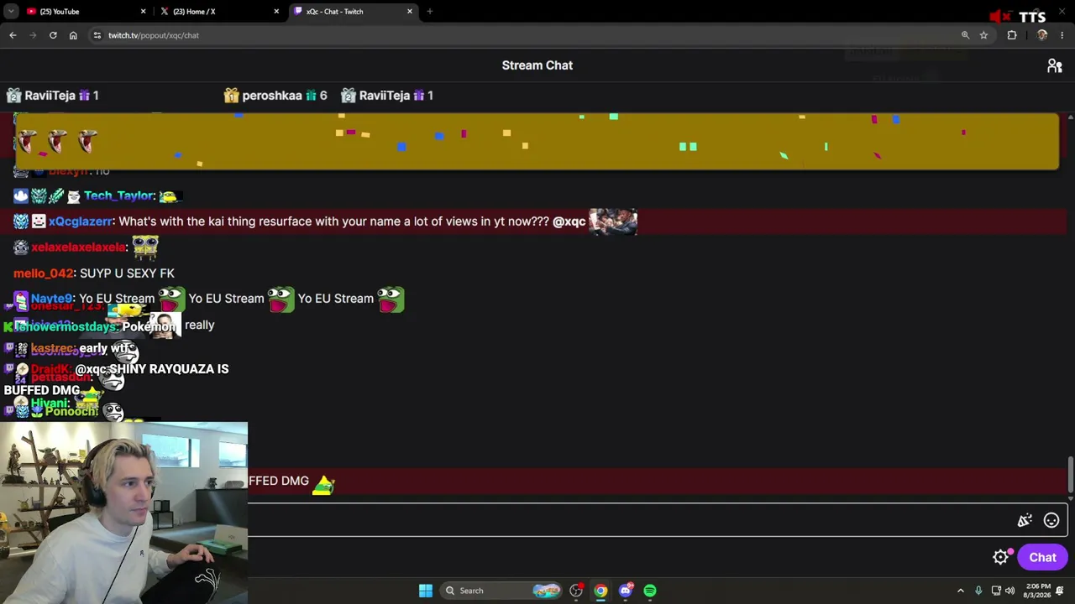Open Discord from the taskbar
1075x604 pixels.
(x=625, y=591)
